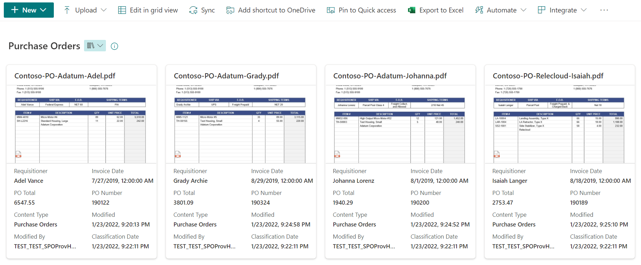
Task: Click the library information icon
Action: (115, 46)
